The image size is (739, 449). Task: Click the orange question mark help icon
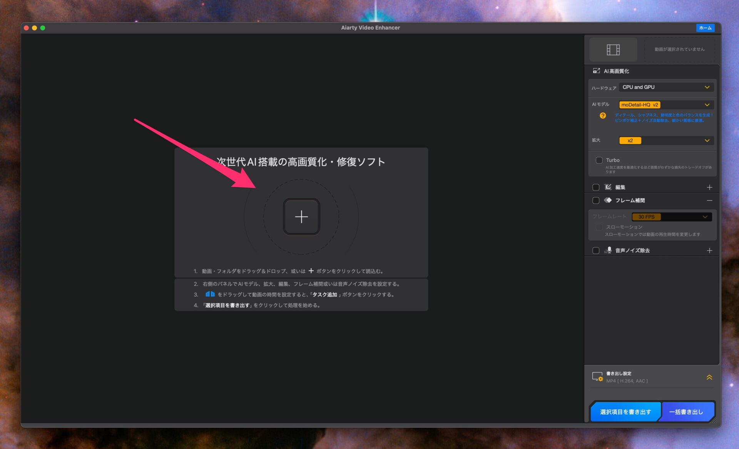coord(603,115)
